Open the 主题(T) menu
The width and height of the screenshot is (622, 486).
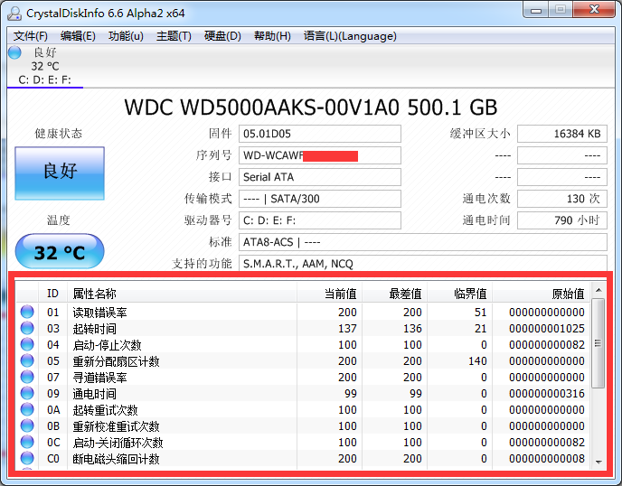coord(174,36)
